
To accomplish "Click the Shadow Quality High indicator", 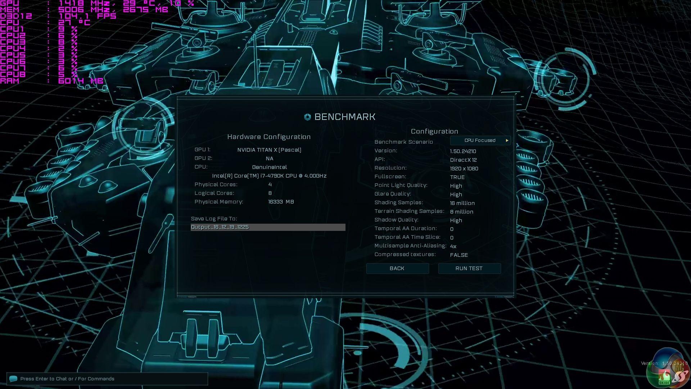I will point(456,220).
